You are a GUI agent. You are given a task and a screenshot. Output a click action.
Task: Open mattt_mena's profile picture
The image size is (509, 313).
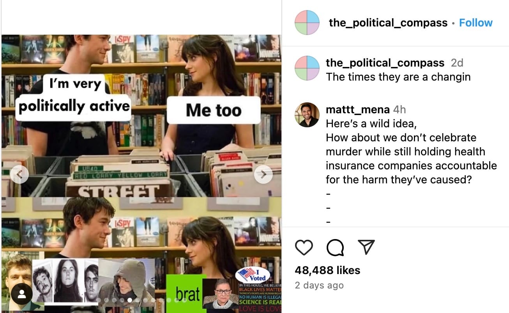click(x=307, y=115)
